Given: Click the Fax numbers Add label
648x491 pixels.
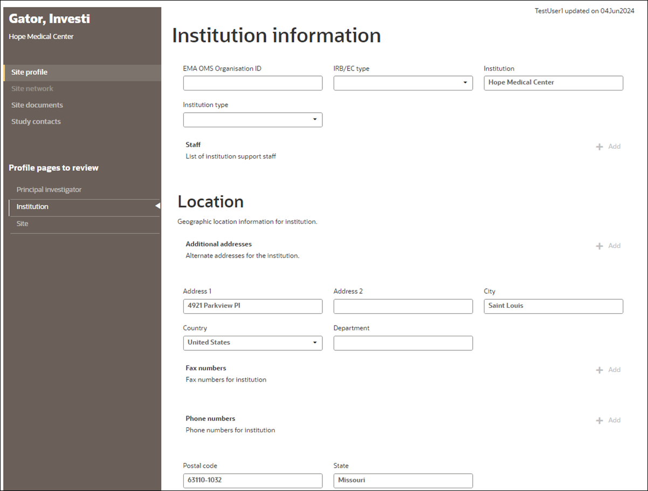Looking at the screenshot, I should pos(615,370).
